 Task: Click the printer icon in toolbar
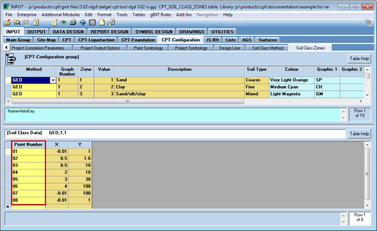73,23
